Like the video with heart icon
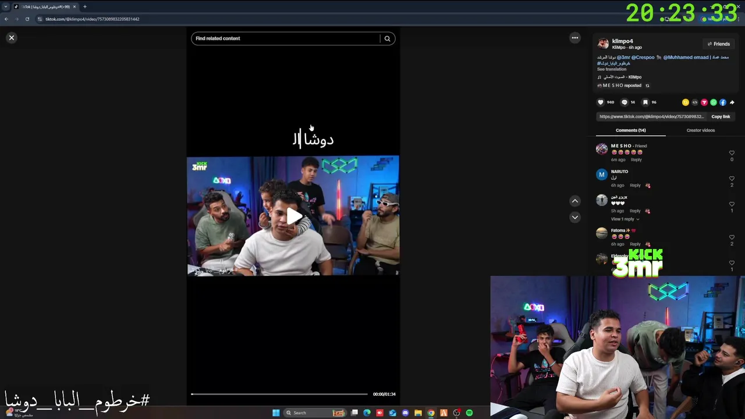Screen dimensions: 745x419 click(x=601, y=102)
